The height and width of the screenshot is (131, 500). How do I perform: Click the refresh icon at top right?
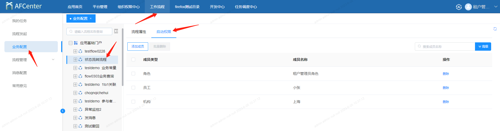click(495, 29)
